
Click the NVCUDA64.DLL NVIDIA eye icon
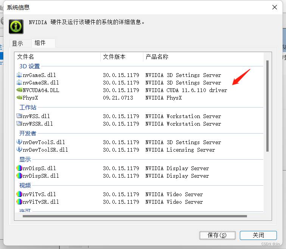(x=19, y=90)
